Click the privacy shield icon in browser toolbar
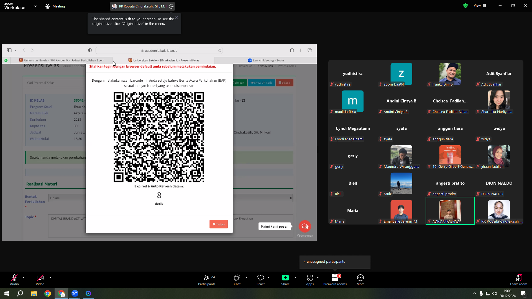Screen dimensions: 532x299 pos(90,50)
